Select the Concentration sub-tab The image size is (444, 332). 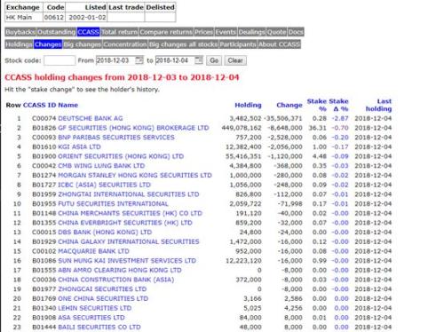(125, 44)
